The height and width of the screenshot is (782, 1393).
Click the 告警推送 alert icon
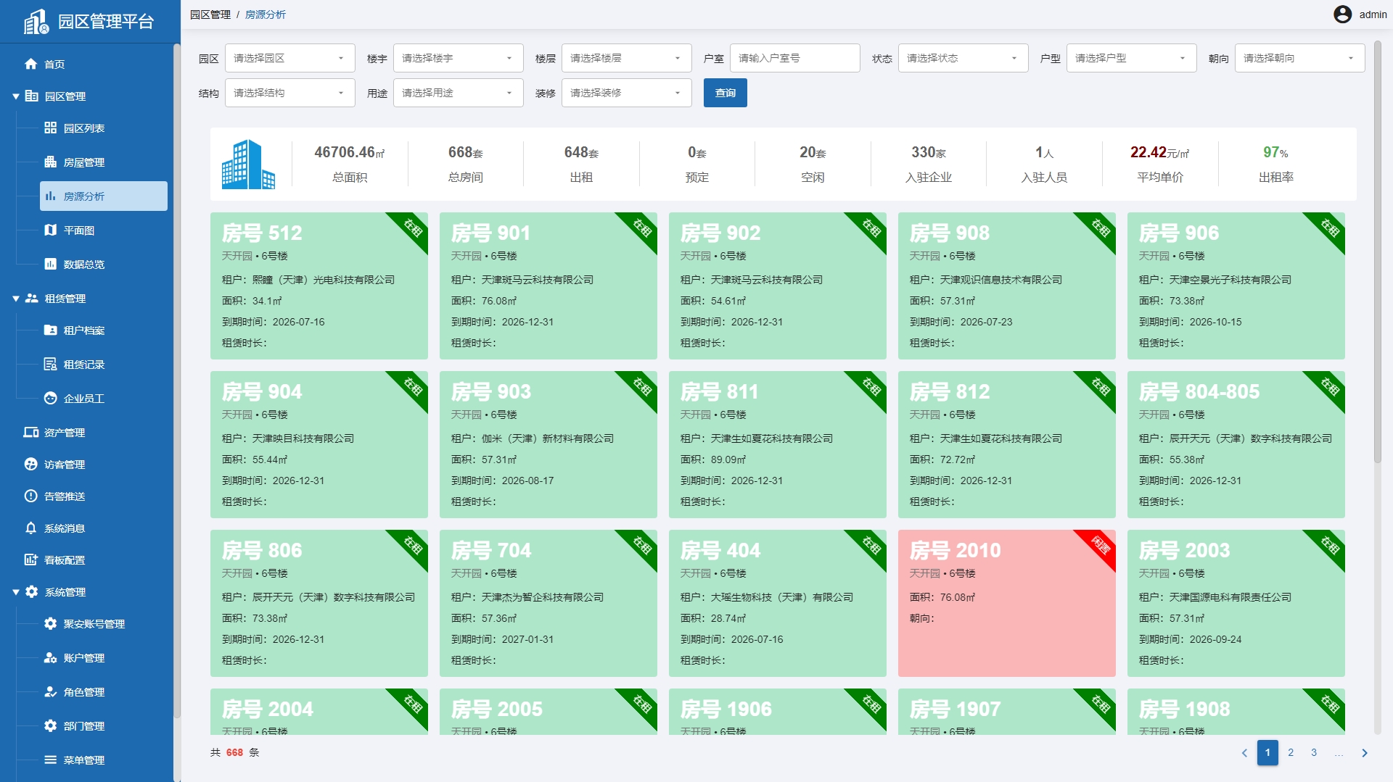(30, 496)
